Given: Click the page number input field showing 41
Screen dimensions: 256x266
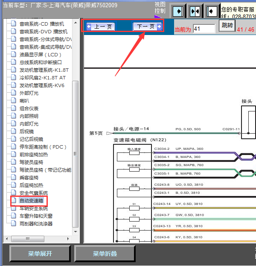Looking at the screenshot, I should click(x=204, y=29).
